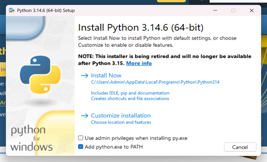Click 'Includes IDLE, pip and documentation' text
The width and height of the screenshot is (267, 162).
[x=130, y=93]
